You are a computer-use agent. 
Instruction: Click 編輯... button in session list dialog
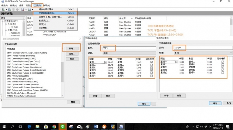(72, 54)
